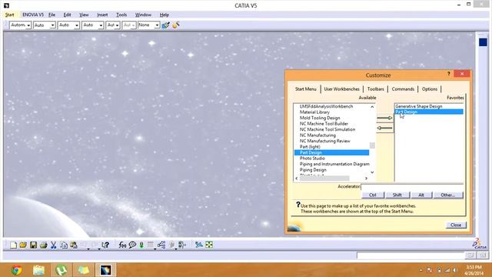Switch to the Options tab
The height and width of the screenshot is (277, 492).
click(x=430, y=89)
